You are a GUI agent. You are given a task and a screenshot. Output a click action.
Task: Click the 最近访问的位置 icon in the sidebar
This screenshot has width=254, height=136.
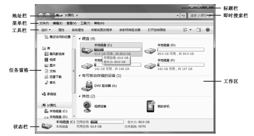pos(46,37)
